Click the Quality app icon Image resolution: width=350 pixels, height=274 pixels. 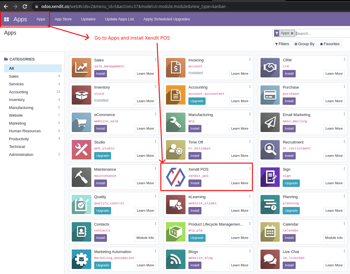click(x=82, y=204)
